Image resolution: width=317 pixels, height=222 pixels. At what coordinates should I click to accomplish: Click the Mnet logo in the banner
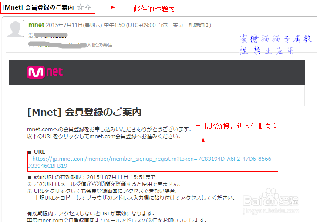point(45,72)
